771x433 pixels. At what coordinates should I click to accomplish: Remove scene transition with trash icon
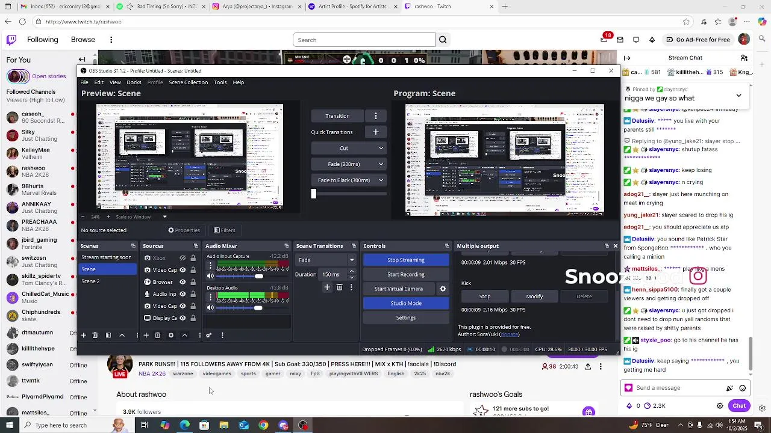point(340,287)
